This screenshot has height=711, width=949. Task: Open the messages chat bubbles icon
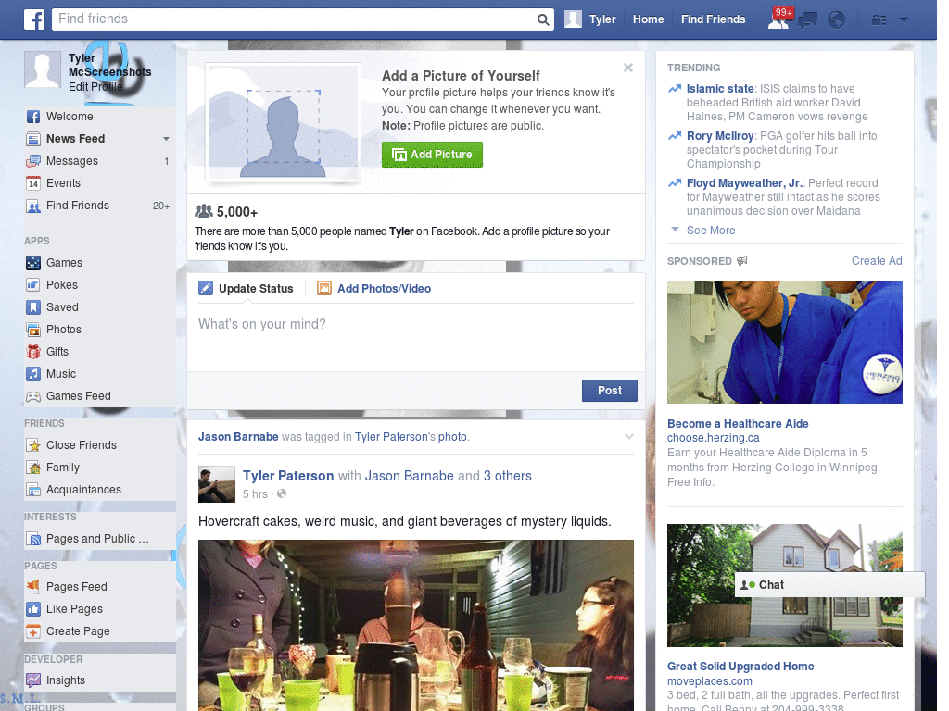click(807, 20)
